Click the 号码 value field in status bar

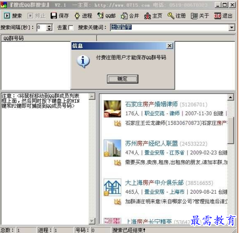click(101, 230)
